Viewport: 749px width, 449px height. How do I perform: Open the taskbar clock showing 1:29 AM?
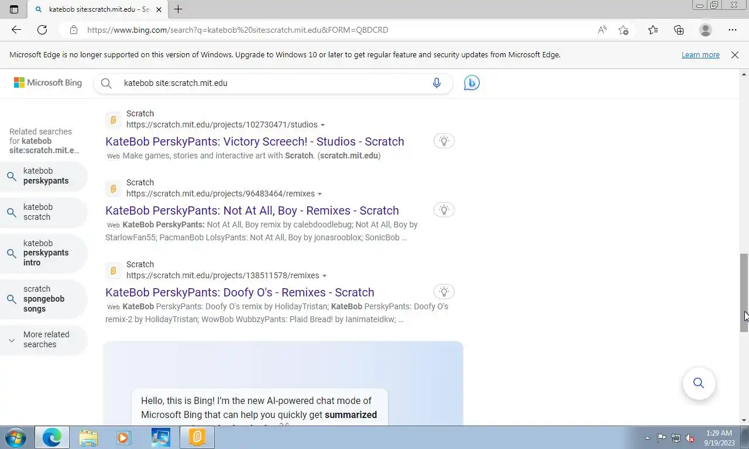[x=718, y=438]
